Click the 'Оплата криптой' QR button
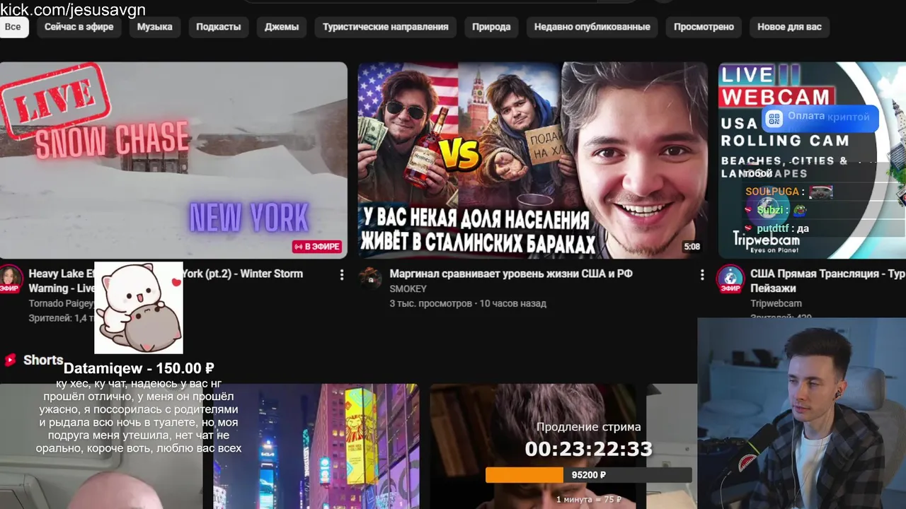Screen dimensions: 906x509 tap(820, 118)
